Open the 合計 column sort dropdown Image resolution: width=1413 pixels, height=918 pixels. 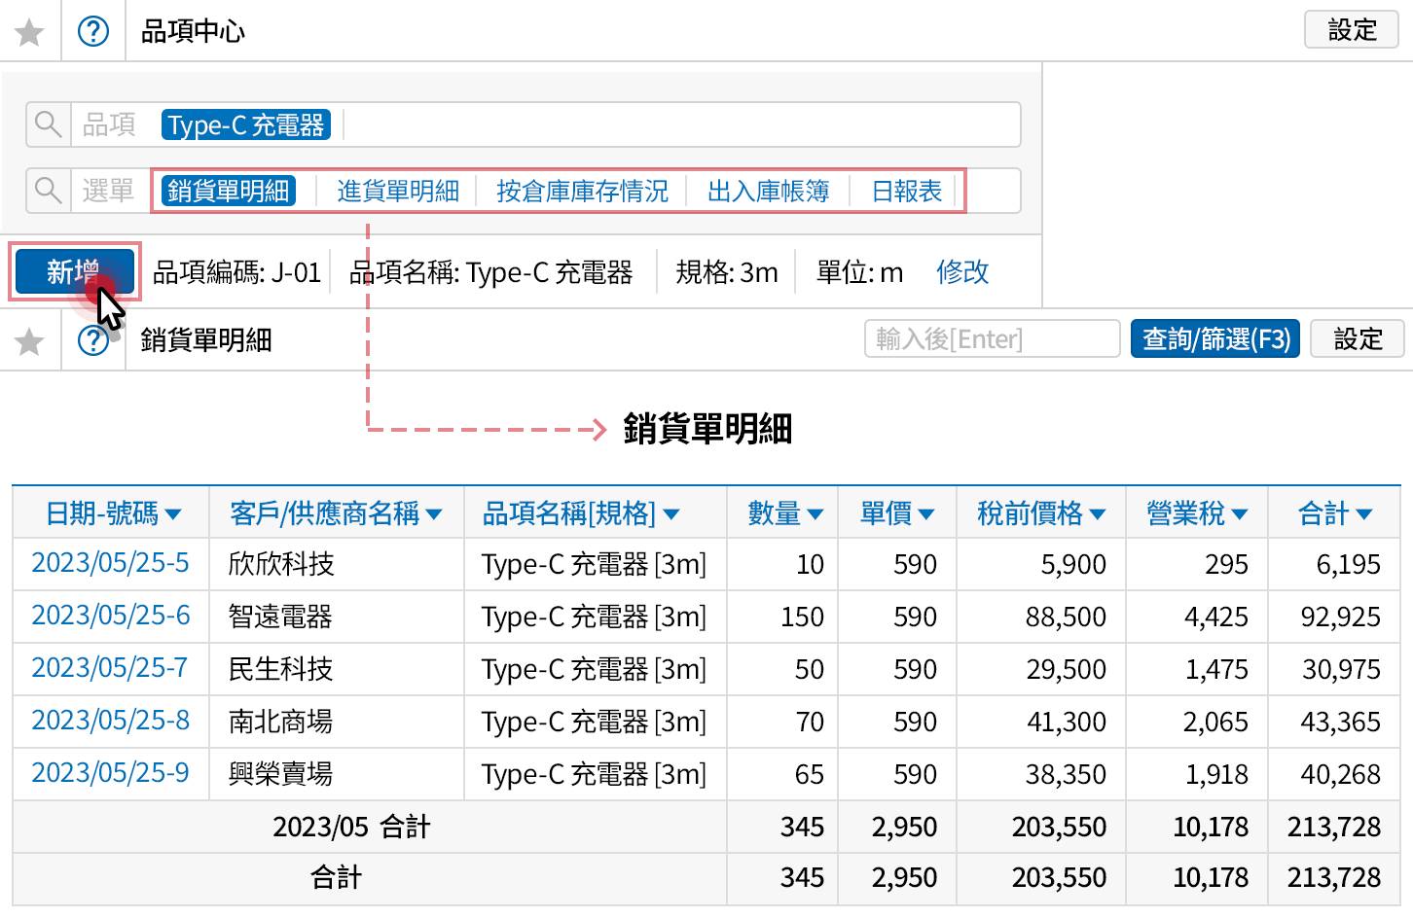(1368, 512)
